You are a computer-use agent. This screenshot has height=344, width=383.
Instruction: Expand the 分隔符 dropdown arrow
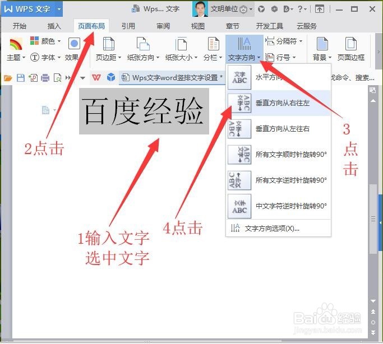301,41
